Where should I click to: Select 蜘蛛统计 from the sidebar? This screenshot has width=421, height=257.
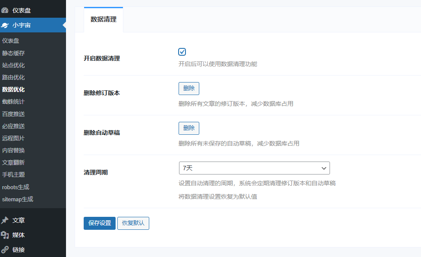tap(13, 102)
